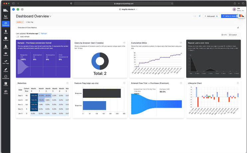Image resolution: width=247 pixels, height=153 pixels.
Task: Click the Add graph button
Action: point(211,16)
